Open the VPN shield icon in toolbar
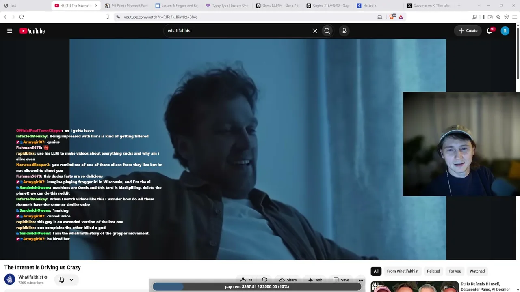The image size is (520, 292). click(x=506, y=17)
